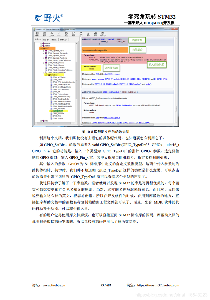Click the 停止 (Stop) toolbar icon
210x300 pixels.
[66, 33]
